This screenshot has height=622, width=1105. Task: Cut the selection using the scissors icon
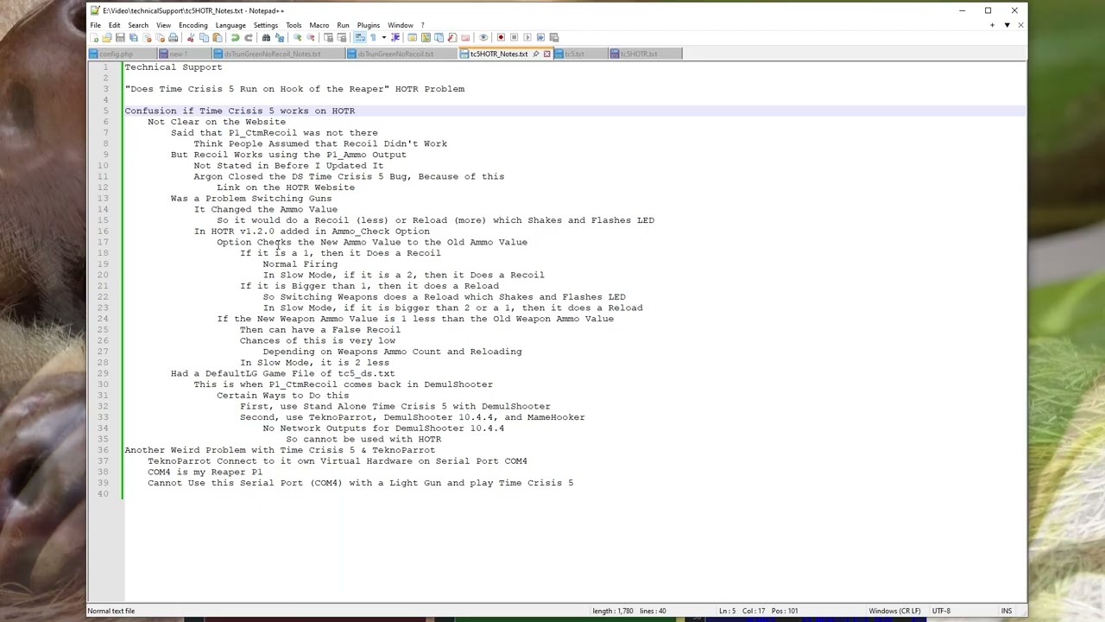tap(191, 37)
